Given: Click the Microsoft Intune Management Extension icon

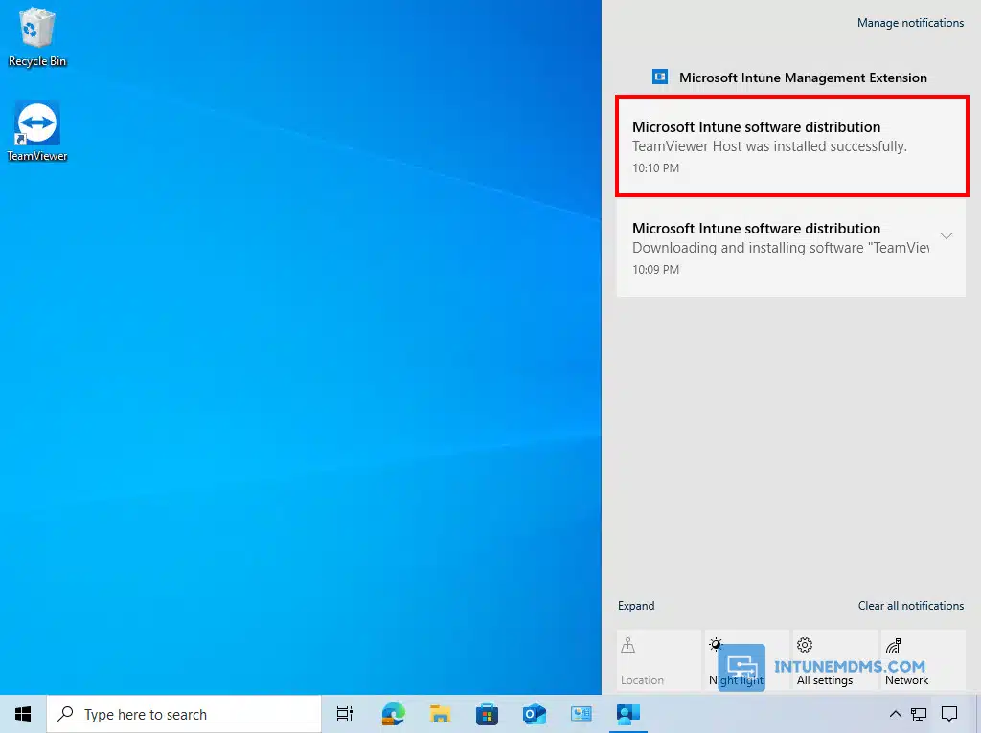Looking at the screenshot, I should click(660, 77).
